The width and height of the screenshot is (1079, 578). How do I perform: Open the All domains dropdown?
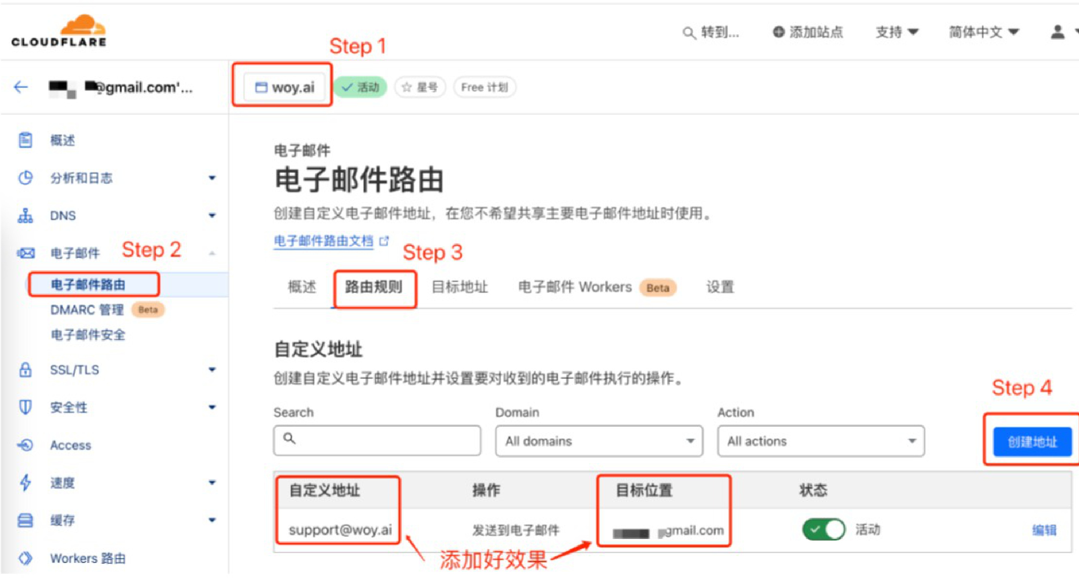[599, 441]
